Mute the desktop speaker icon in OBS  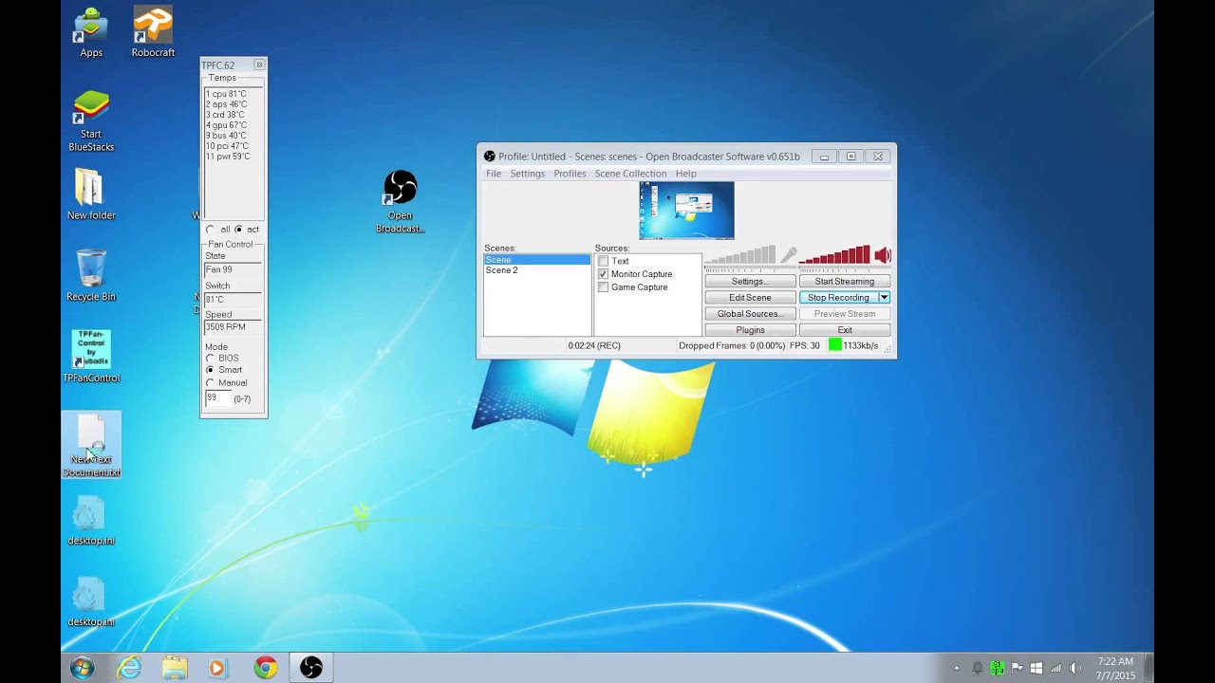click(883, 255)
